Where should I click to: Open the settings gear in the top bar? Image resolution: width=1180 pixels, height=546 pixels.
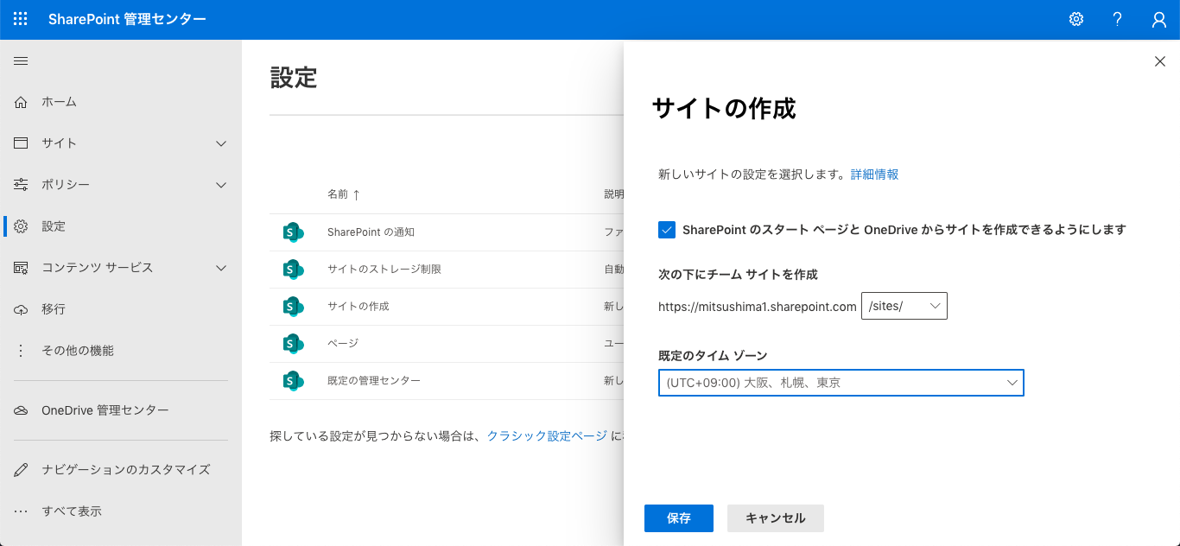pyautogui.click(x=1076, y=20)
